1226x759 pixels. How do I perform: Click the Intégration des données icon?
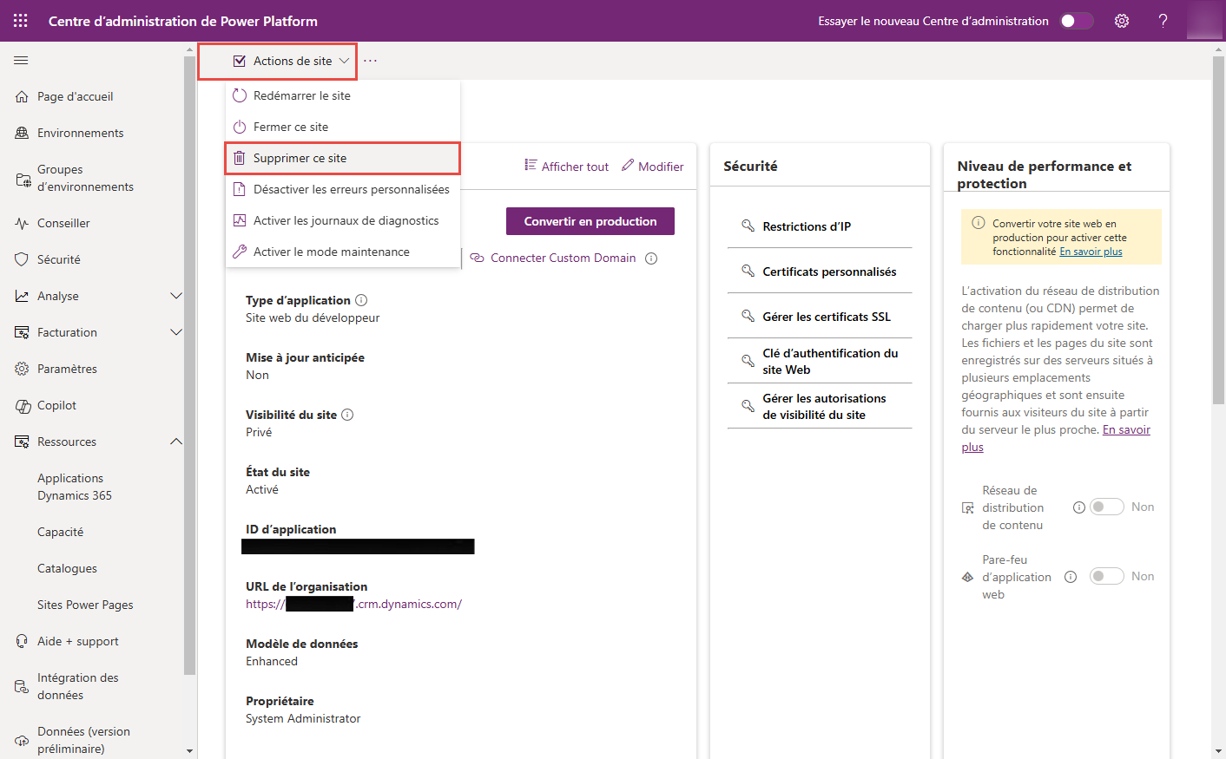[x=22, y=687]
